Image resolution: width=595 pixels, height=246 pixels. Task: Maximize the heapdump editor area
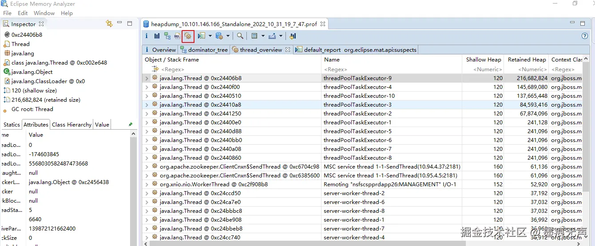(x=583, y=23)
